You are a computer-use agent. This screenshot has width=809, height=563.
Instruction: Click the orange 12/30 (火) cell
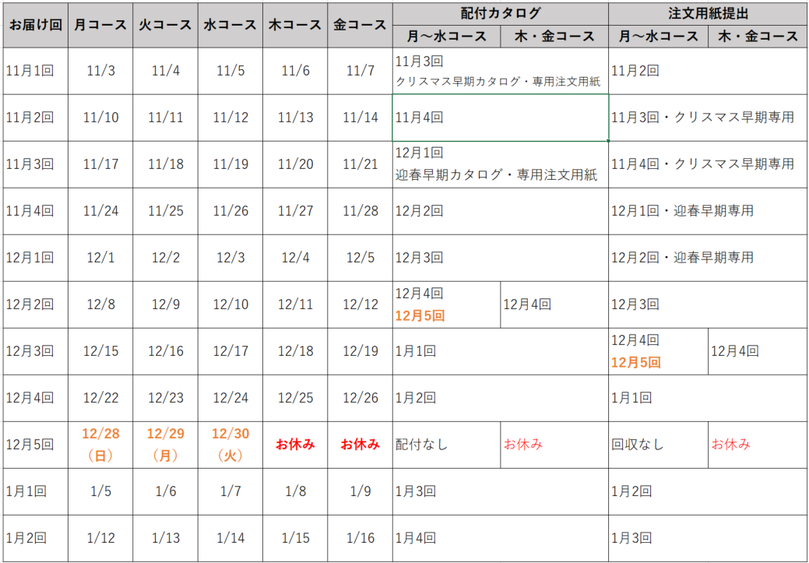click(x=230, y=444)
